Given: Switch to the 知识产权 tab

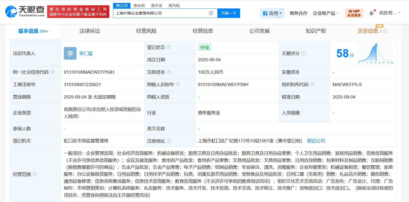Looking at the screenshot, I should 316,31.
